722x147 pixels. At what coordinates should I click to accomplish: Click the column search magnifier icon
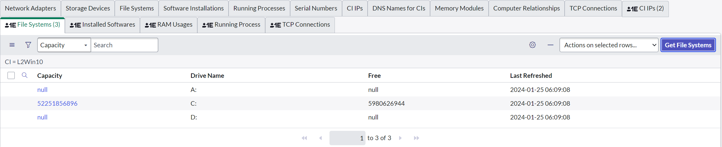click(25, 75)
